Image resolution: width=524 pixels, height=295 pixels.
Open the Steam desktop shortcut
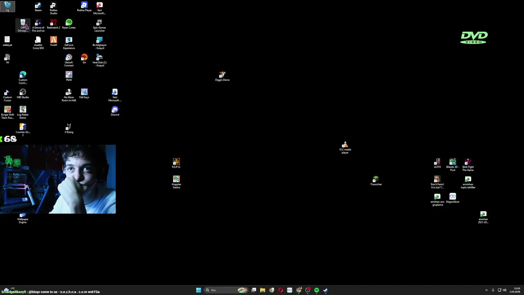point(38,7)
